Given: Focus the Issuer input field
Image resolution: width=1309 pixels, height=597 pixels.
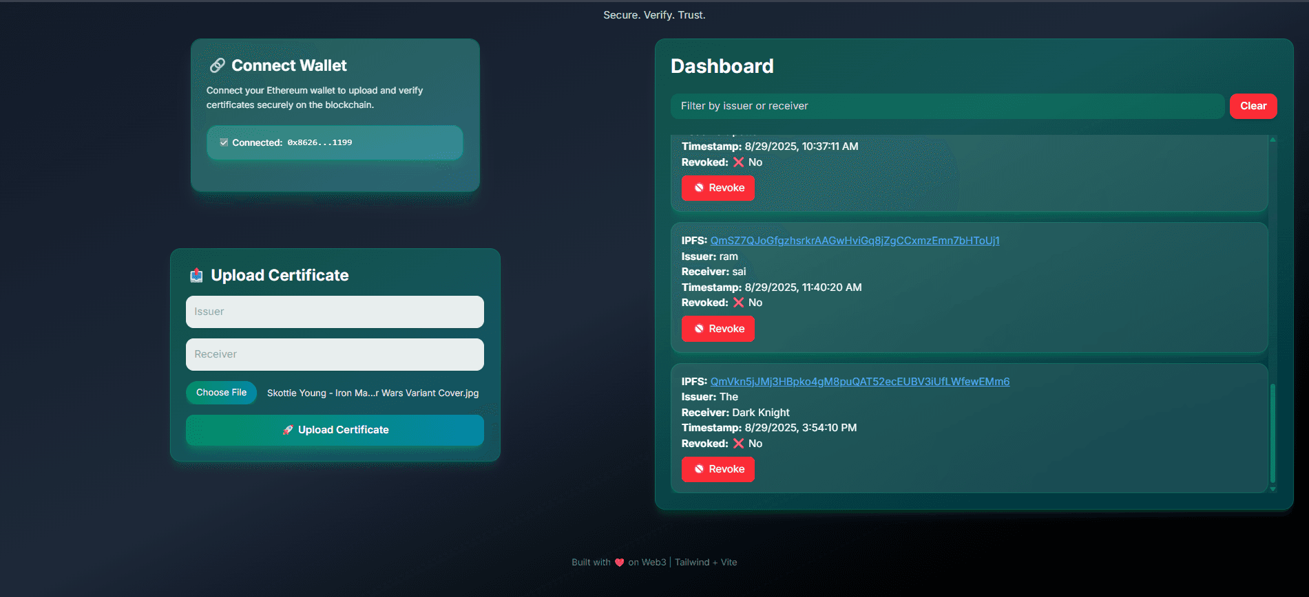Looking at the screenshot, I should 335,312.
